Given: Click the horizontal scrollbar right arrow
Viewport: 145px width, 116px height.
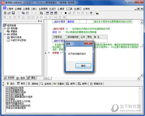Looking at the screenshot, I should [x=138, y=78].
